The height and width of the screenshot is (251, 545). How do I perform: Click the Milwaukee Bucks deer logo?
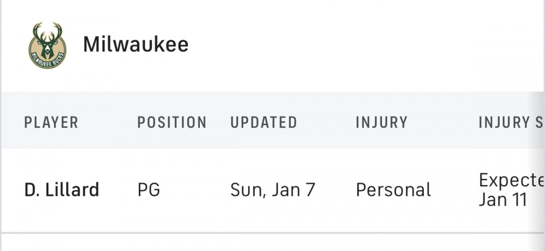tap(47, 45)
